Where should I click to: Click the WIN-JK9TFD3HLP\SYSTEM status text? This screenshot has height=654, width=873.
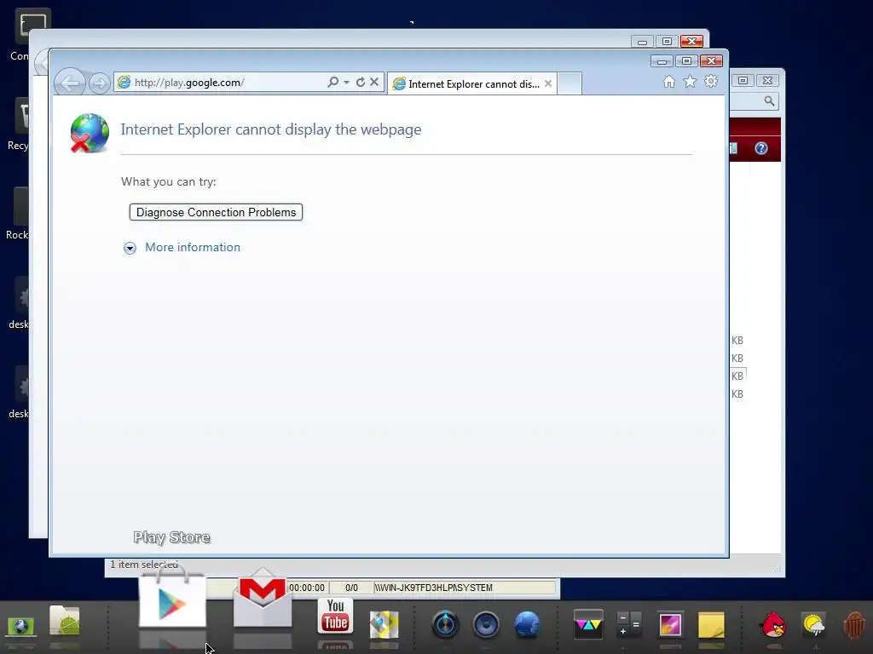coord(433,588)
